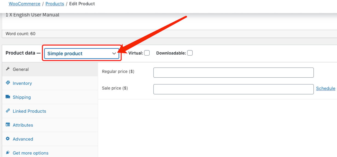Screen dimensions: 337x157
Task: Click into the Sale price field
Action: tap(234, 89)
